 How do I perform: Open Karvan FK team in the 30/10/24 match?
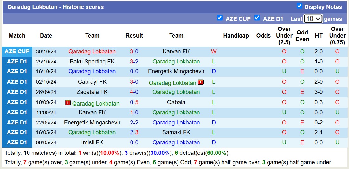[x=176, y=51]
